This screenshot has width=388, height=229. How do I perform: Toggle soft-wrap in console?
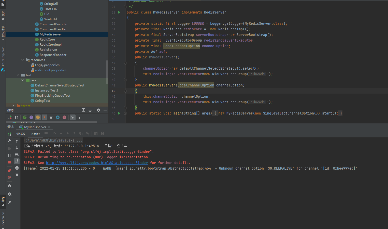point(17,155)
